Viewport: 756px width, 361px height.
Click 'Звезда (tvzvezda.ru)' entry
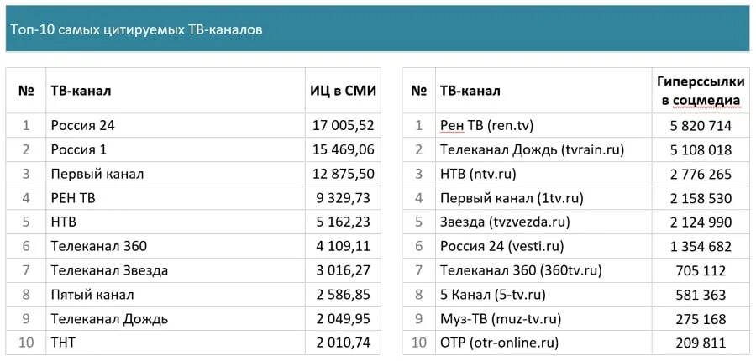[x=505, y=222]
